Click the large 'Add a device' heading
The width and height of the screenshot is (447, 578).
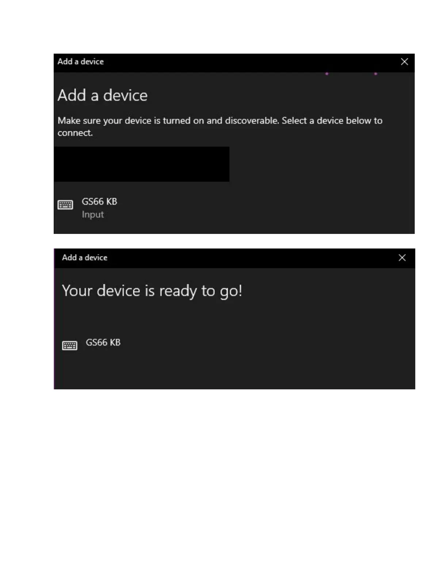point(103,95)
